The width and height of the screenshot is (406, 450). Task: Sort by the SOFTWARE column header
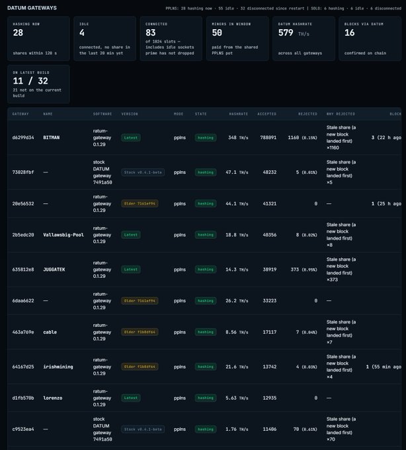tap(102, 114)
